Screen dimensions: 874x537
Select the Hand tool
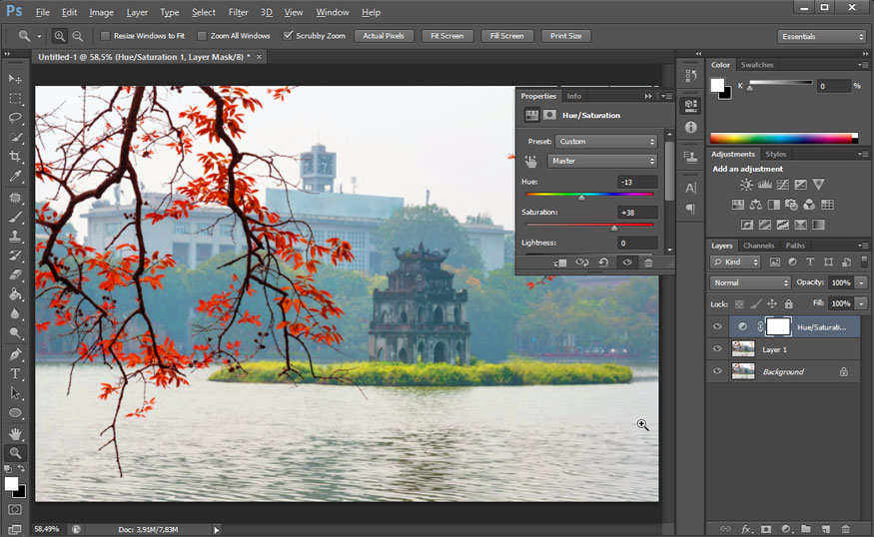pos(15,434)
